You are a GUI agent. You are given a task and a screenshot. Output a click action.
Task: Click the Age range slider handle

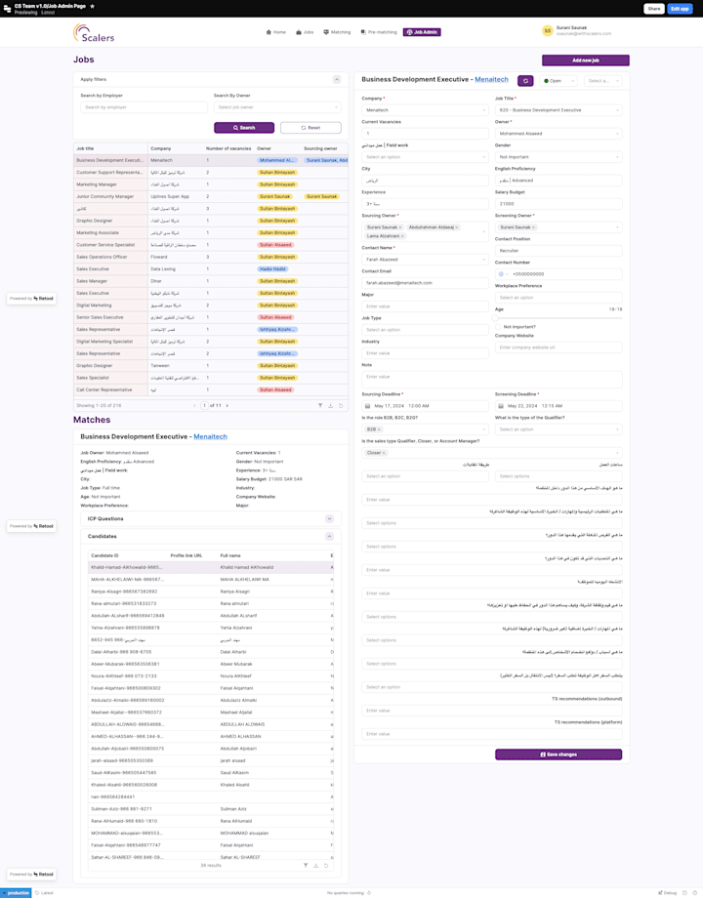point(496,318)
